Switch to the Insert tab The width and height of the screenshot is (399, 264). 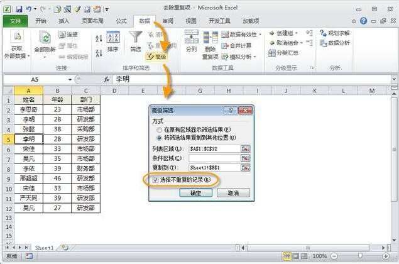pos(64,21)
